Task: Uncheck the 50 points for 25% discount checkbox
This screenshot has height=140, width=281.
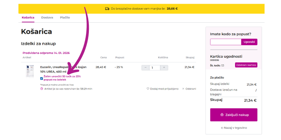Action: [41, 78]
